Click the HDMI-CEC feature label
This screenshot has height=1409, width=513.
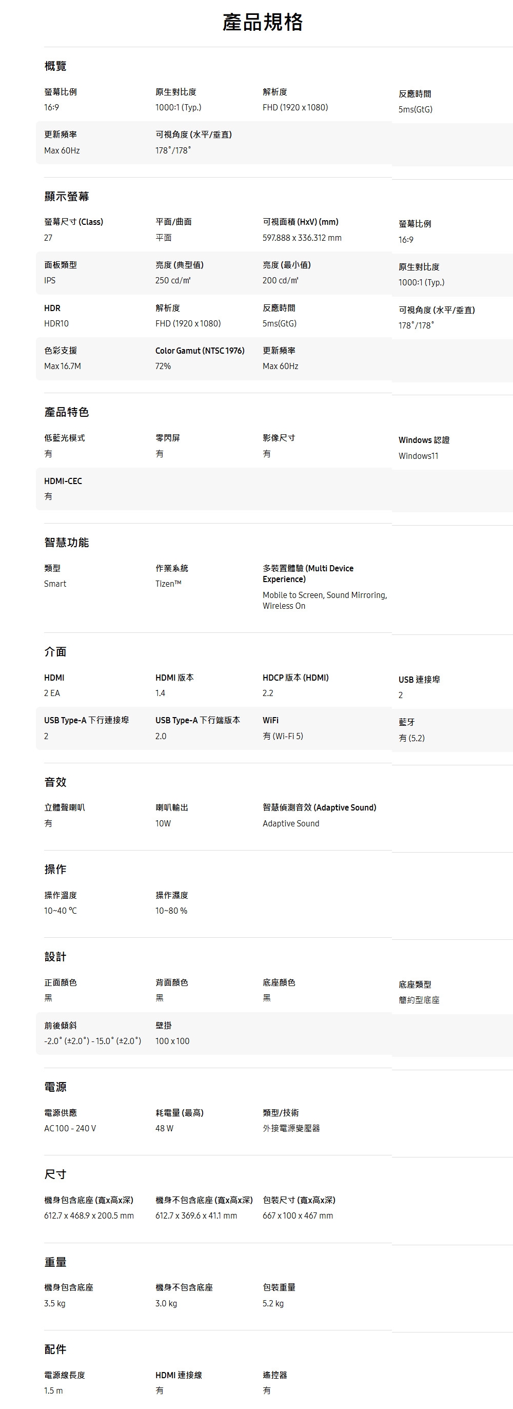(63, 481)
